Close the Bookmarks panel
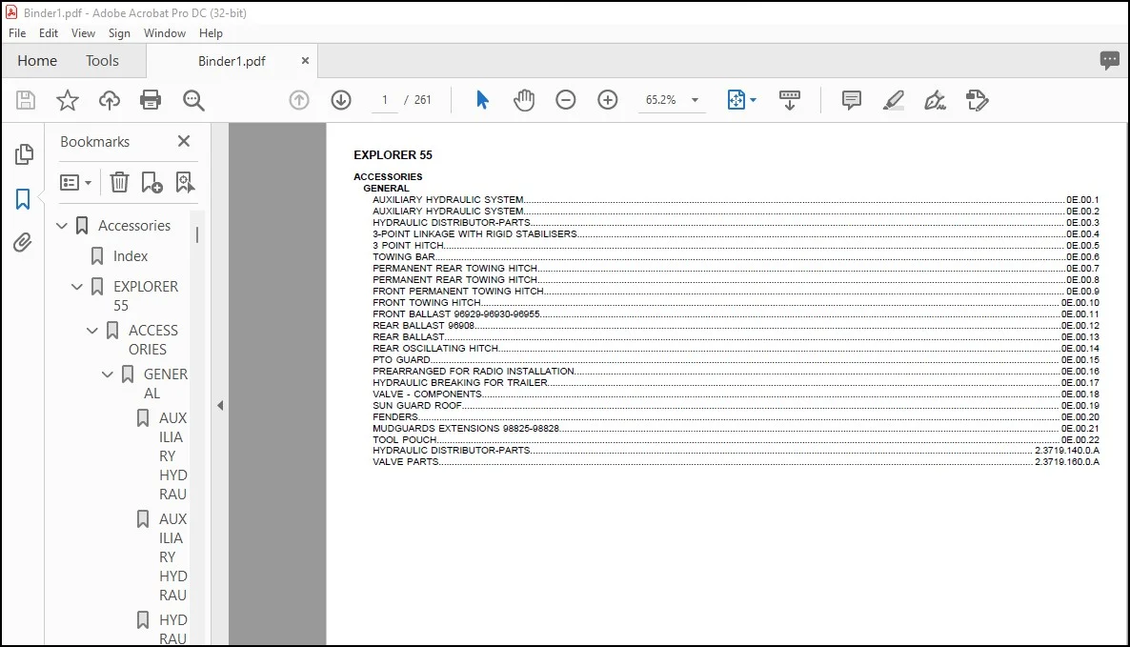Image resolution: width=1130 pixels, height=647 pixels. pyautogui.click(x=184, y=141)
